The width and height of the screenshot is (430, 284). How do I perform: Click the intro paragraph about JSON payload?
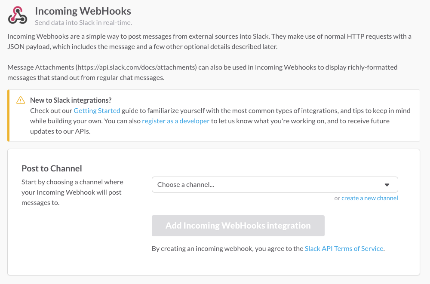[209, 41]
